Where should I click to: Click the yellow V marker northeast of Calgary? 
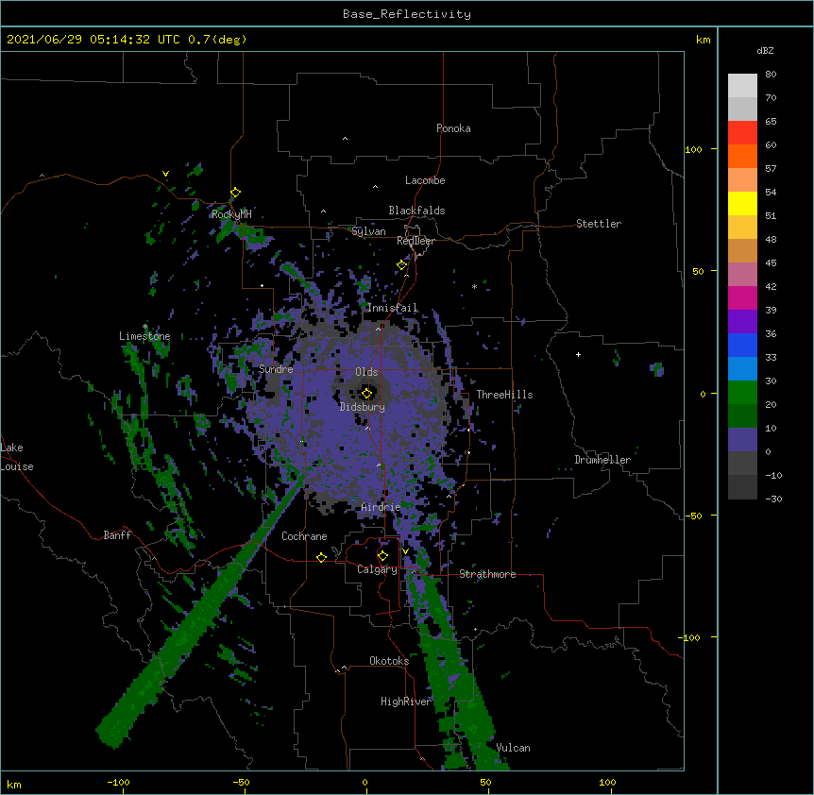pyautogui.click(x=405, y=551)
